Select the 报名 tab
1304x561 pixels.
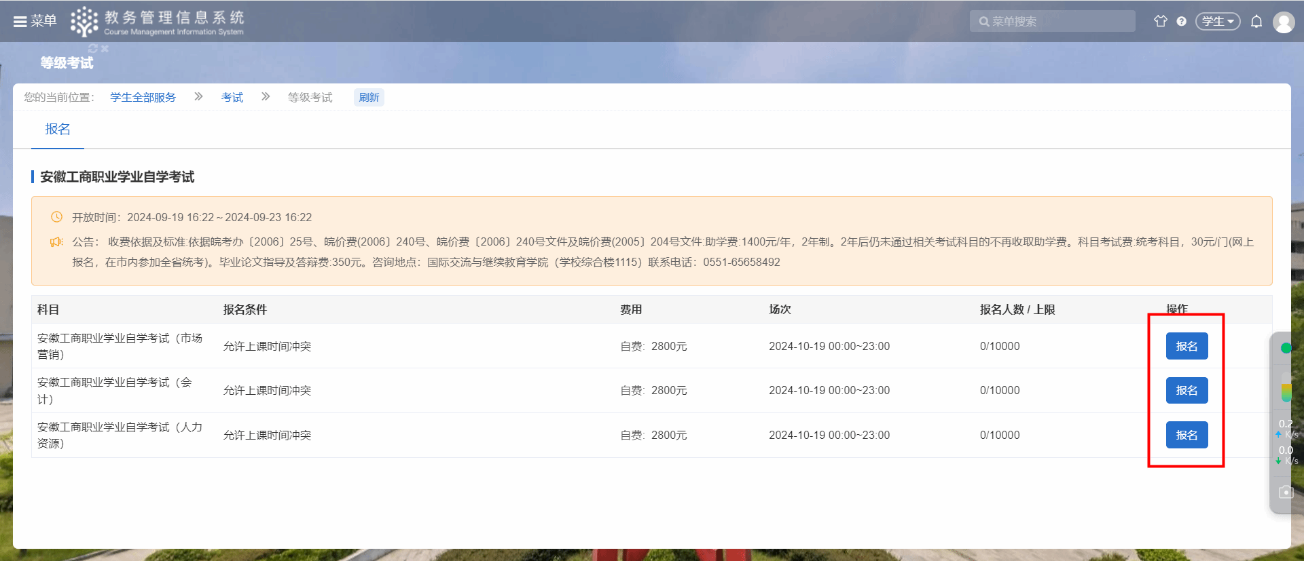click(58, 129)
